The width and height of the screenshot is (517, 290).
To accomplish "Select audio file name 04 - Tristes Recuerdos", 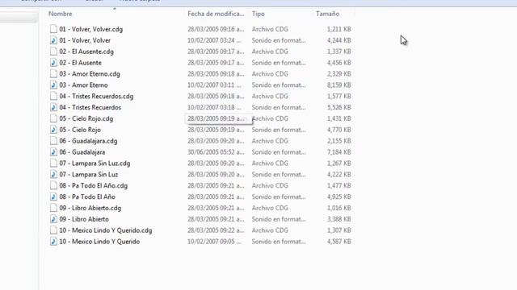I will point(90,107).
